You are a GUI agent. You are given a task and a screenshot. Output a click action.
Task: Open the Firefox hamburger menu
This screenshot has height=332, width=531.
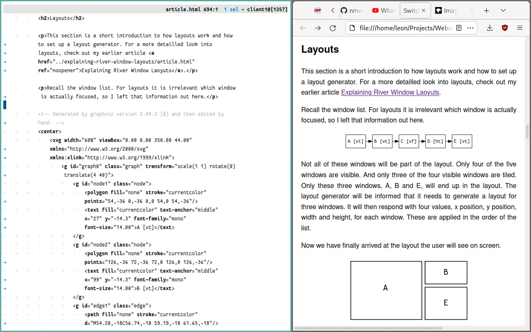tap(520, 28)
